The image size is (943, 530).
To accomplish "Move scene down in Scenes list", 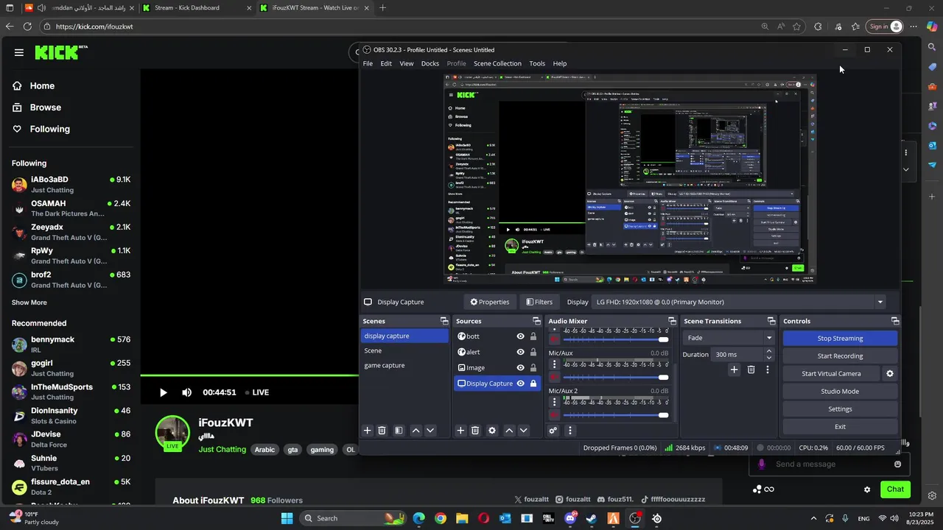I will (x=430, y=431).
